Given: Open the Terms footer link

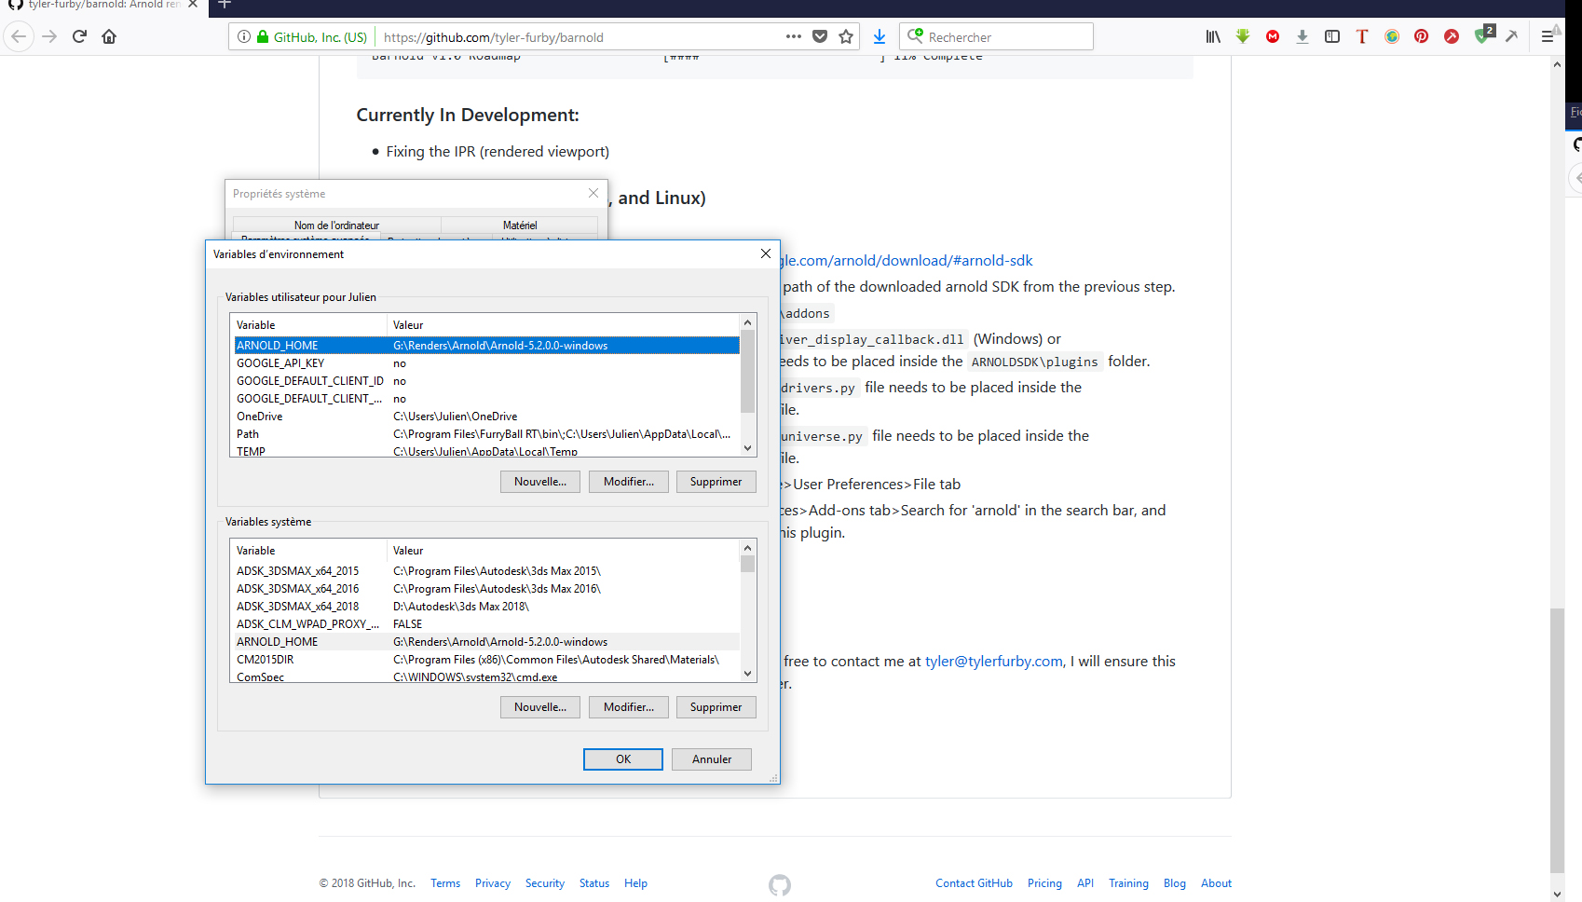Looking at the screenshot, I should 445,883.
